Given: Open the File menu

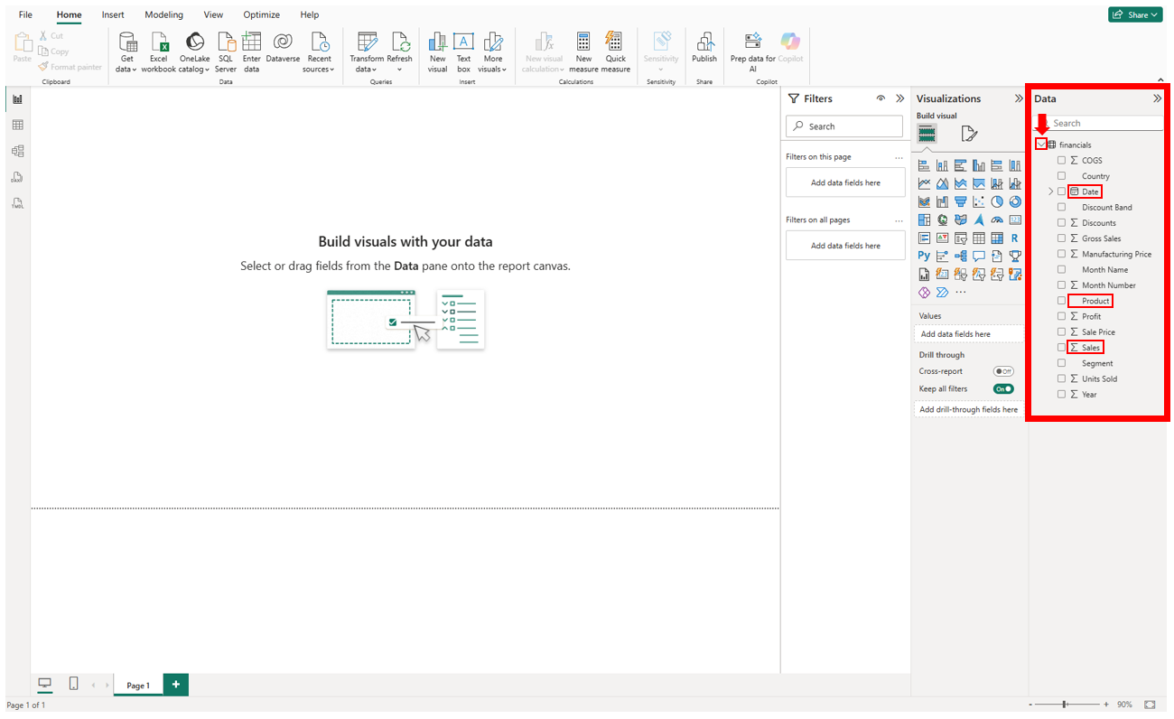Looking at the screenshot, I should [x=25, y=14].
